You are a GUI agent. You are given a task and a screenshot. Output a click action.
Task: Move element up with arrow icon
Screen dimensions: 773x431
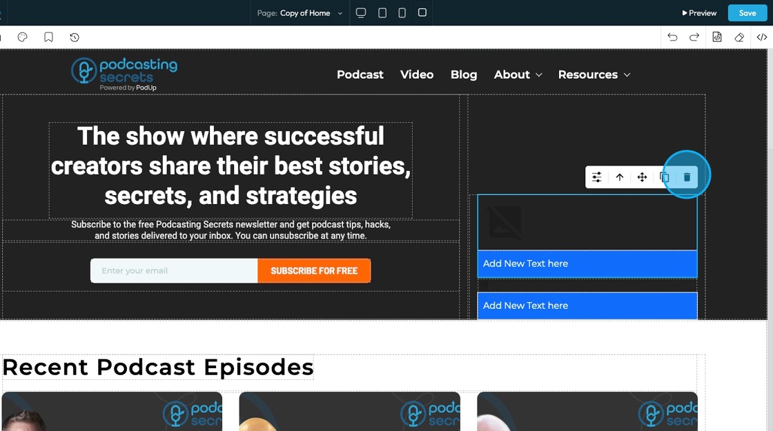point(620,177)
